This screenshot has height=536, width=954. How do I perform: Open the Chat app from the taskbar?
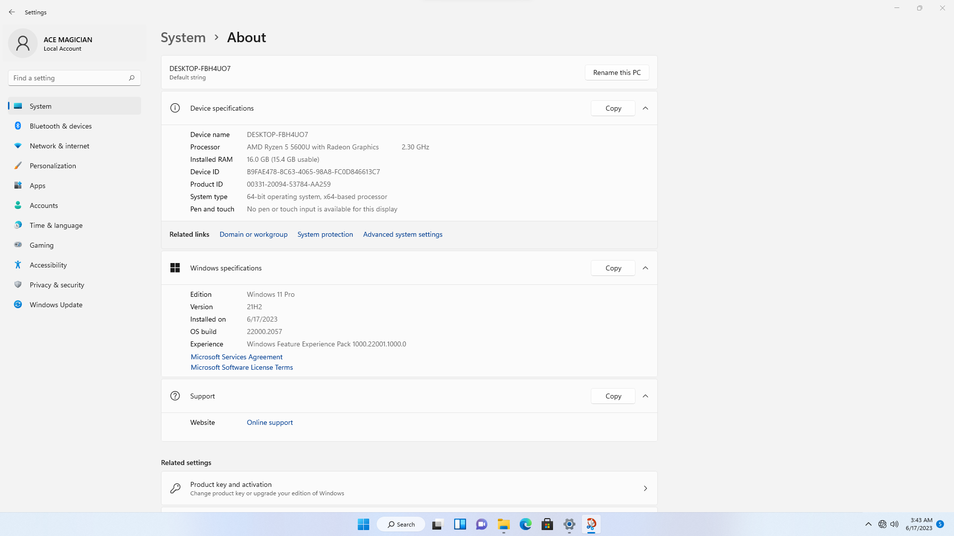point(481,524)
